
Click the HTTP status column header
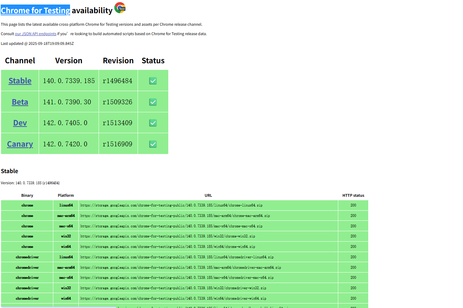tap(353, 195)
